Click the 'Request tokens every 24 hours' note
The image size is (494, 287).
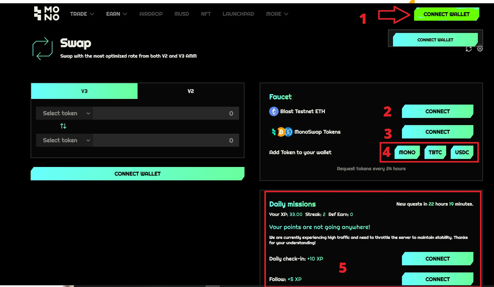[x=371, y=169]
